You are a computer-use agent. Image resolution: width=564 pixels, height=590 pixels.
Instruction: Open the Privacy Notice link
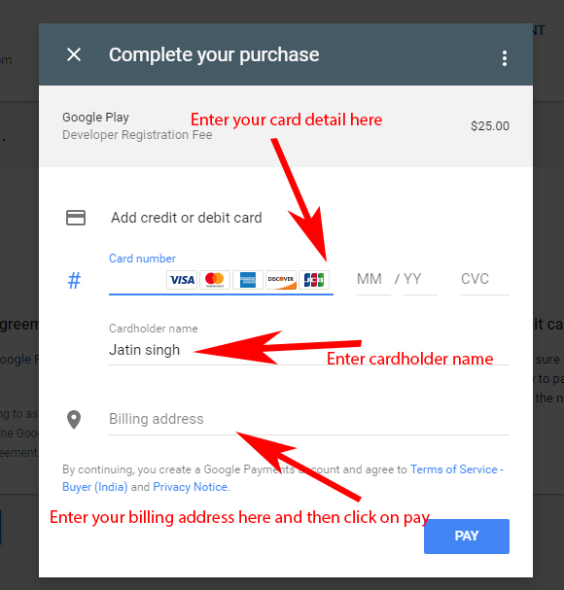tap(191, 487)
